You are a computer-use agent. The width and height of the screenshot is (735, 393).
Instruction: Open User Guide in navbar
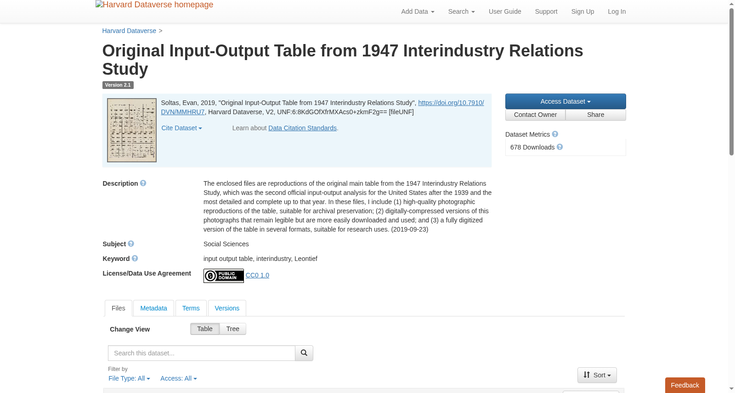tap(505, 11)
